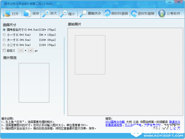Click the custom width field showing 110
Screen dimensions: 185x139
pyautogui.click(x=21, y=51)
